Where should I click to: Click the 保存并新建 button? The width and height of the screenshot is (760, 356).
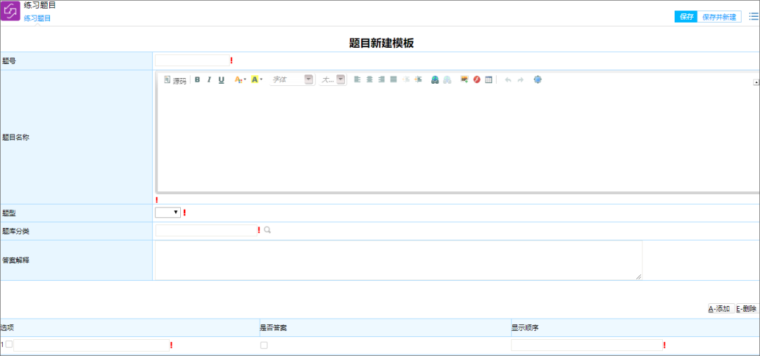719,17
